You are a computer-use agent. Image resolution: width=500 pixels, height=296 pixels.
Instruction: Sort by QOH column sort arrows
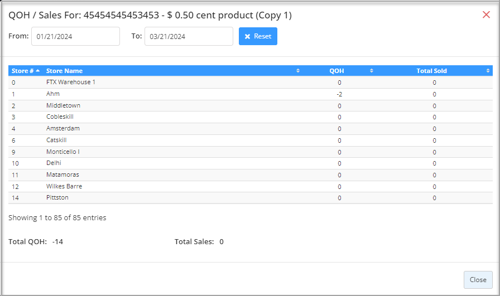pyautogui.click(x=372, y=71)
